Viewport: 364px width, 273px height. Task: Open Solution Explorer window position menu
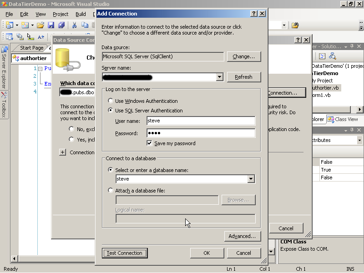[346, 47]
